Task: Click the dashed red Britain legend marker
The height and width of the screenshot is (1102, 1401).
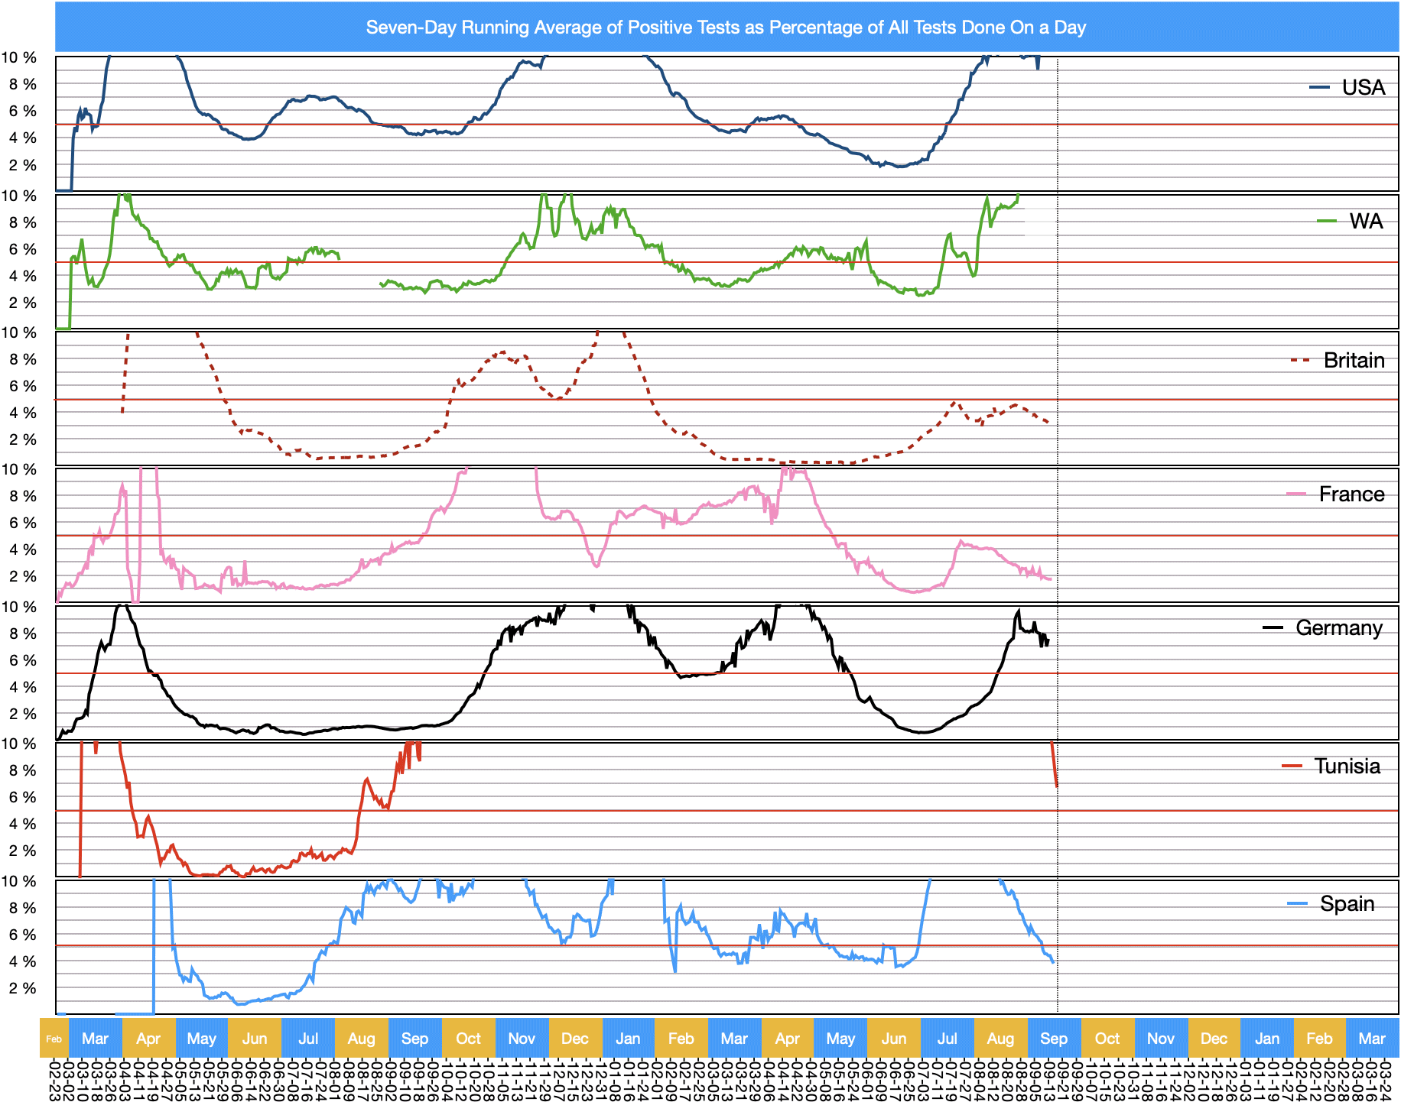Action: [1300, 361]
